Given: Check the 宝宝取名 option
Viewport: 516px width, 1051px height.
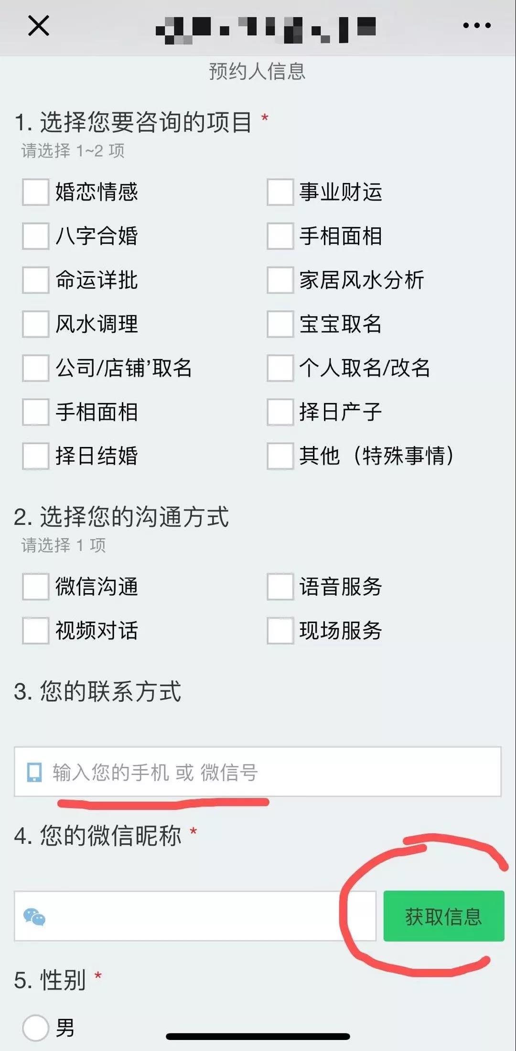Looking at the screenshot, I should 280,324.
